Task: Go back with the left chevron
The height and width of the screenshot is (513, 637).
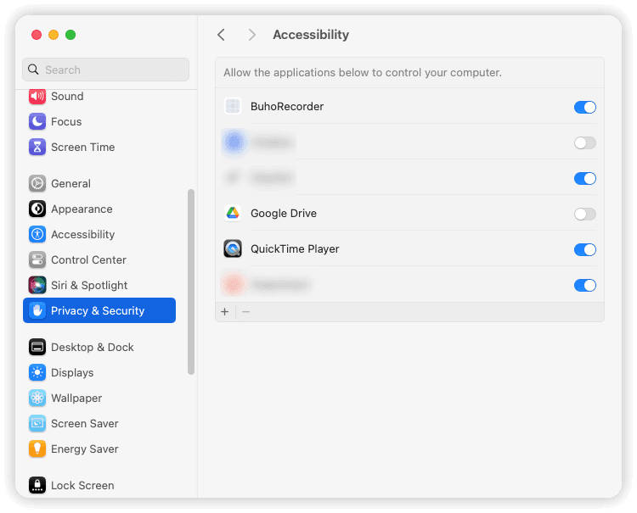Action: pos(221,35)
